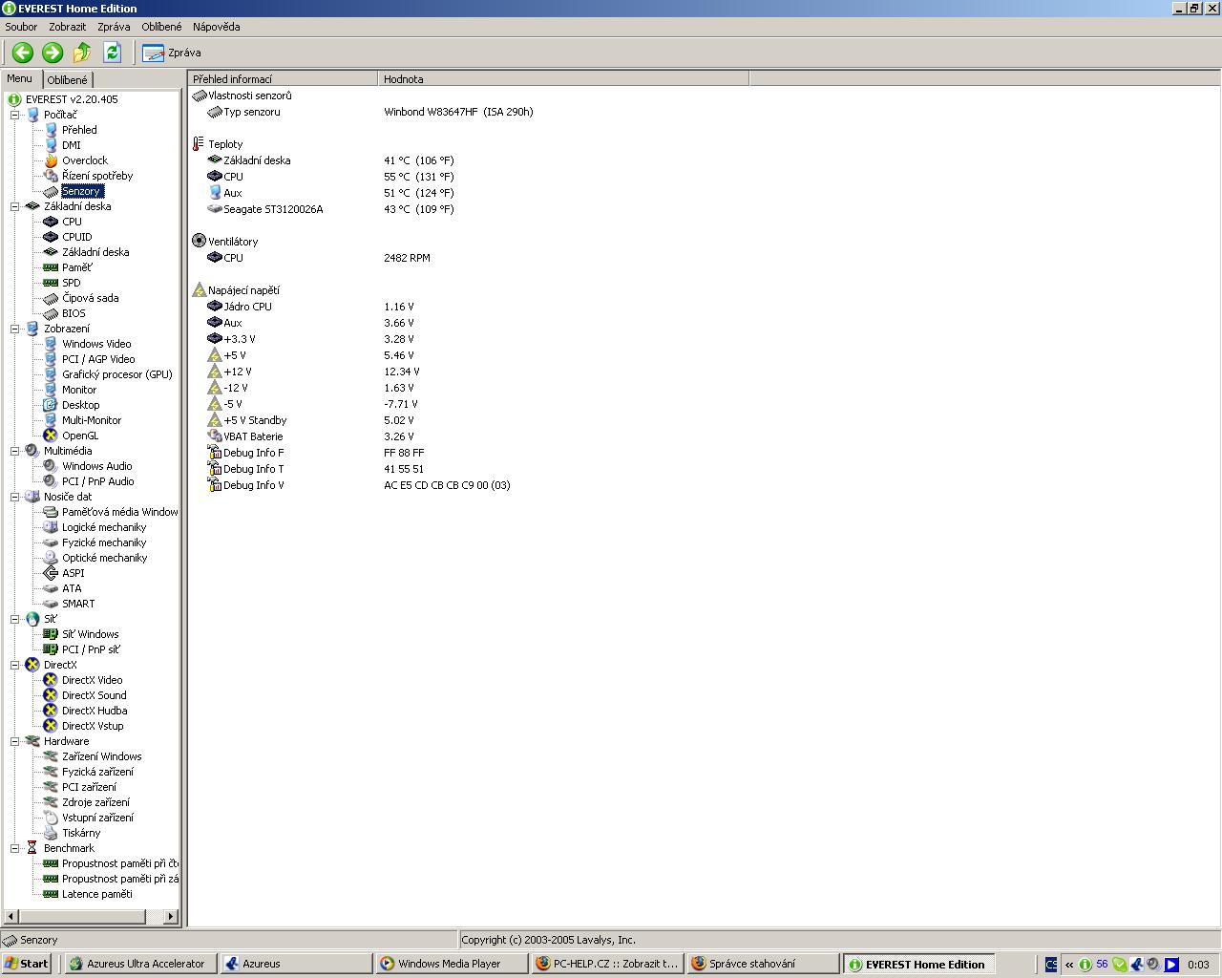Click the Paměť memory module icon

click(51, 267)
